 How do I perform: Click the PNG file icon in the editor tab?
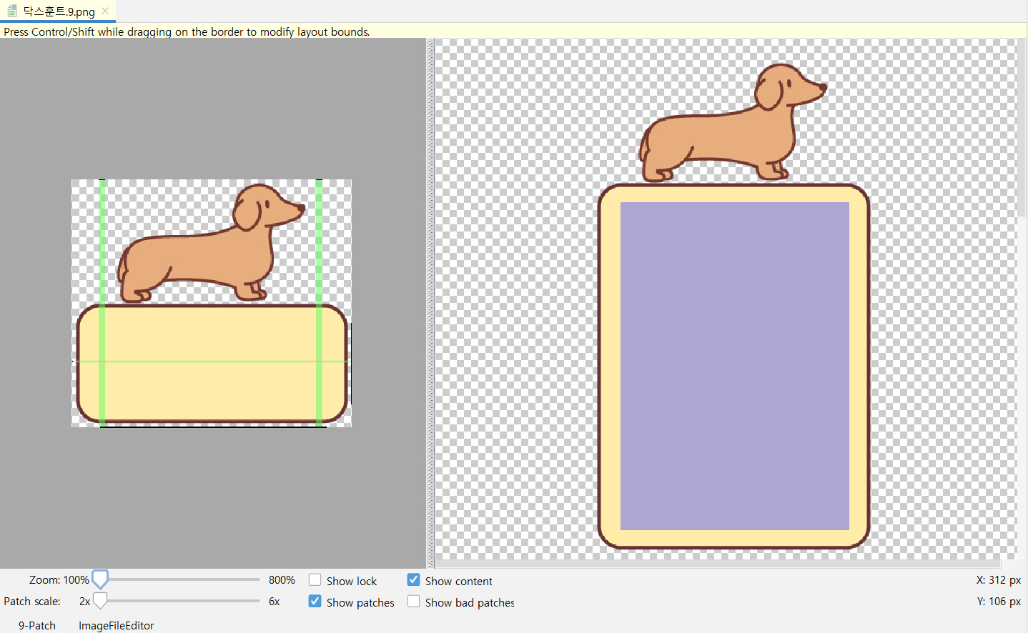pyautogui.click(x=11, y=11)
